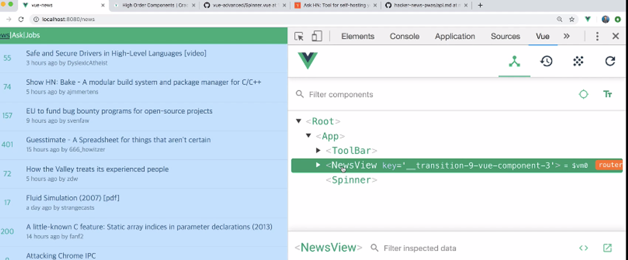Expand the NewsView component node
The height and width of the screenshot is (260, 628).
pyautogui.click(x=318, y=165)
